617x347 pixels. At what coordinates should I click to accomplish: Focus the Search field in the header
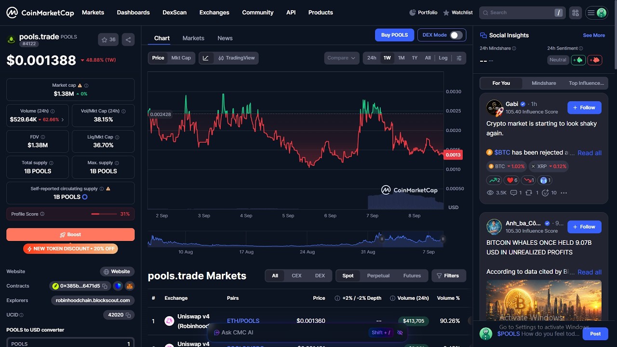pos(522,13)
